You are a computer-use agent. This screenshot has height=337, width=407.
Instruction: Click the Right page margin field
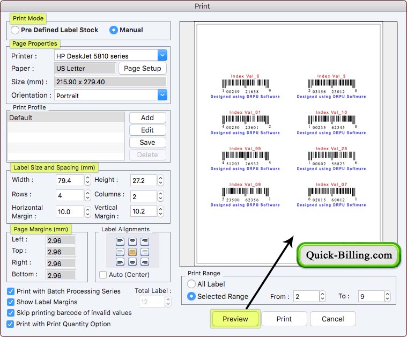click(x=61, y=263)
